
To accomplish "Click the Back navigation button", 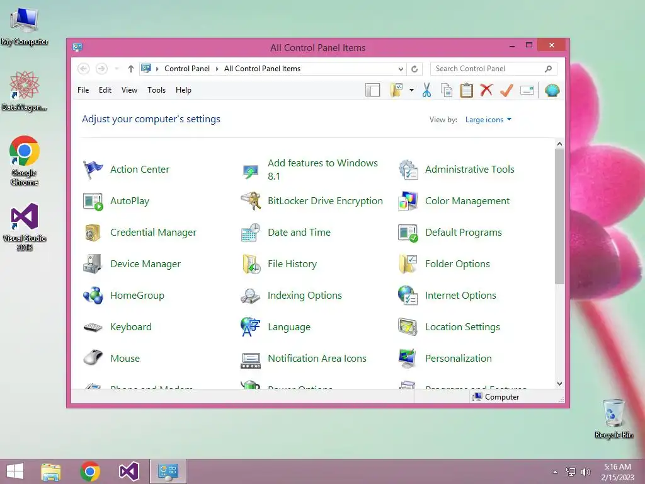I will coord(84,69).
